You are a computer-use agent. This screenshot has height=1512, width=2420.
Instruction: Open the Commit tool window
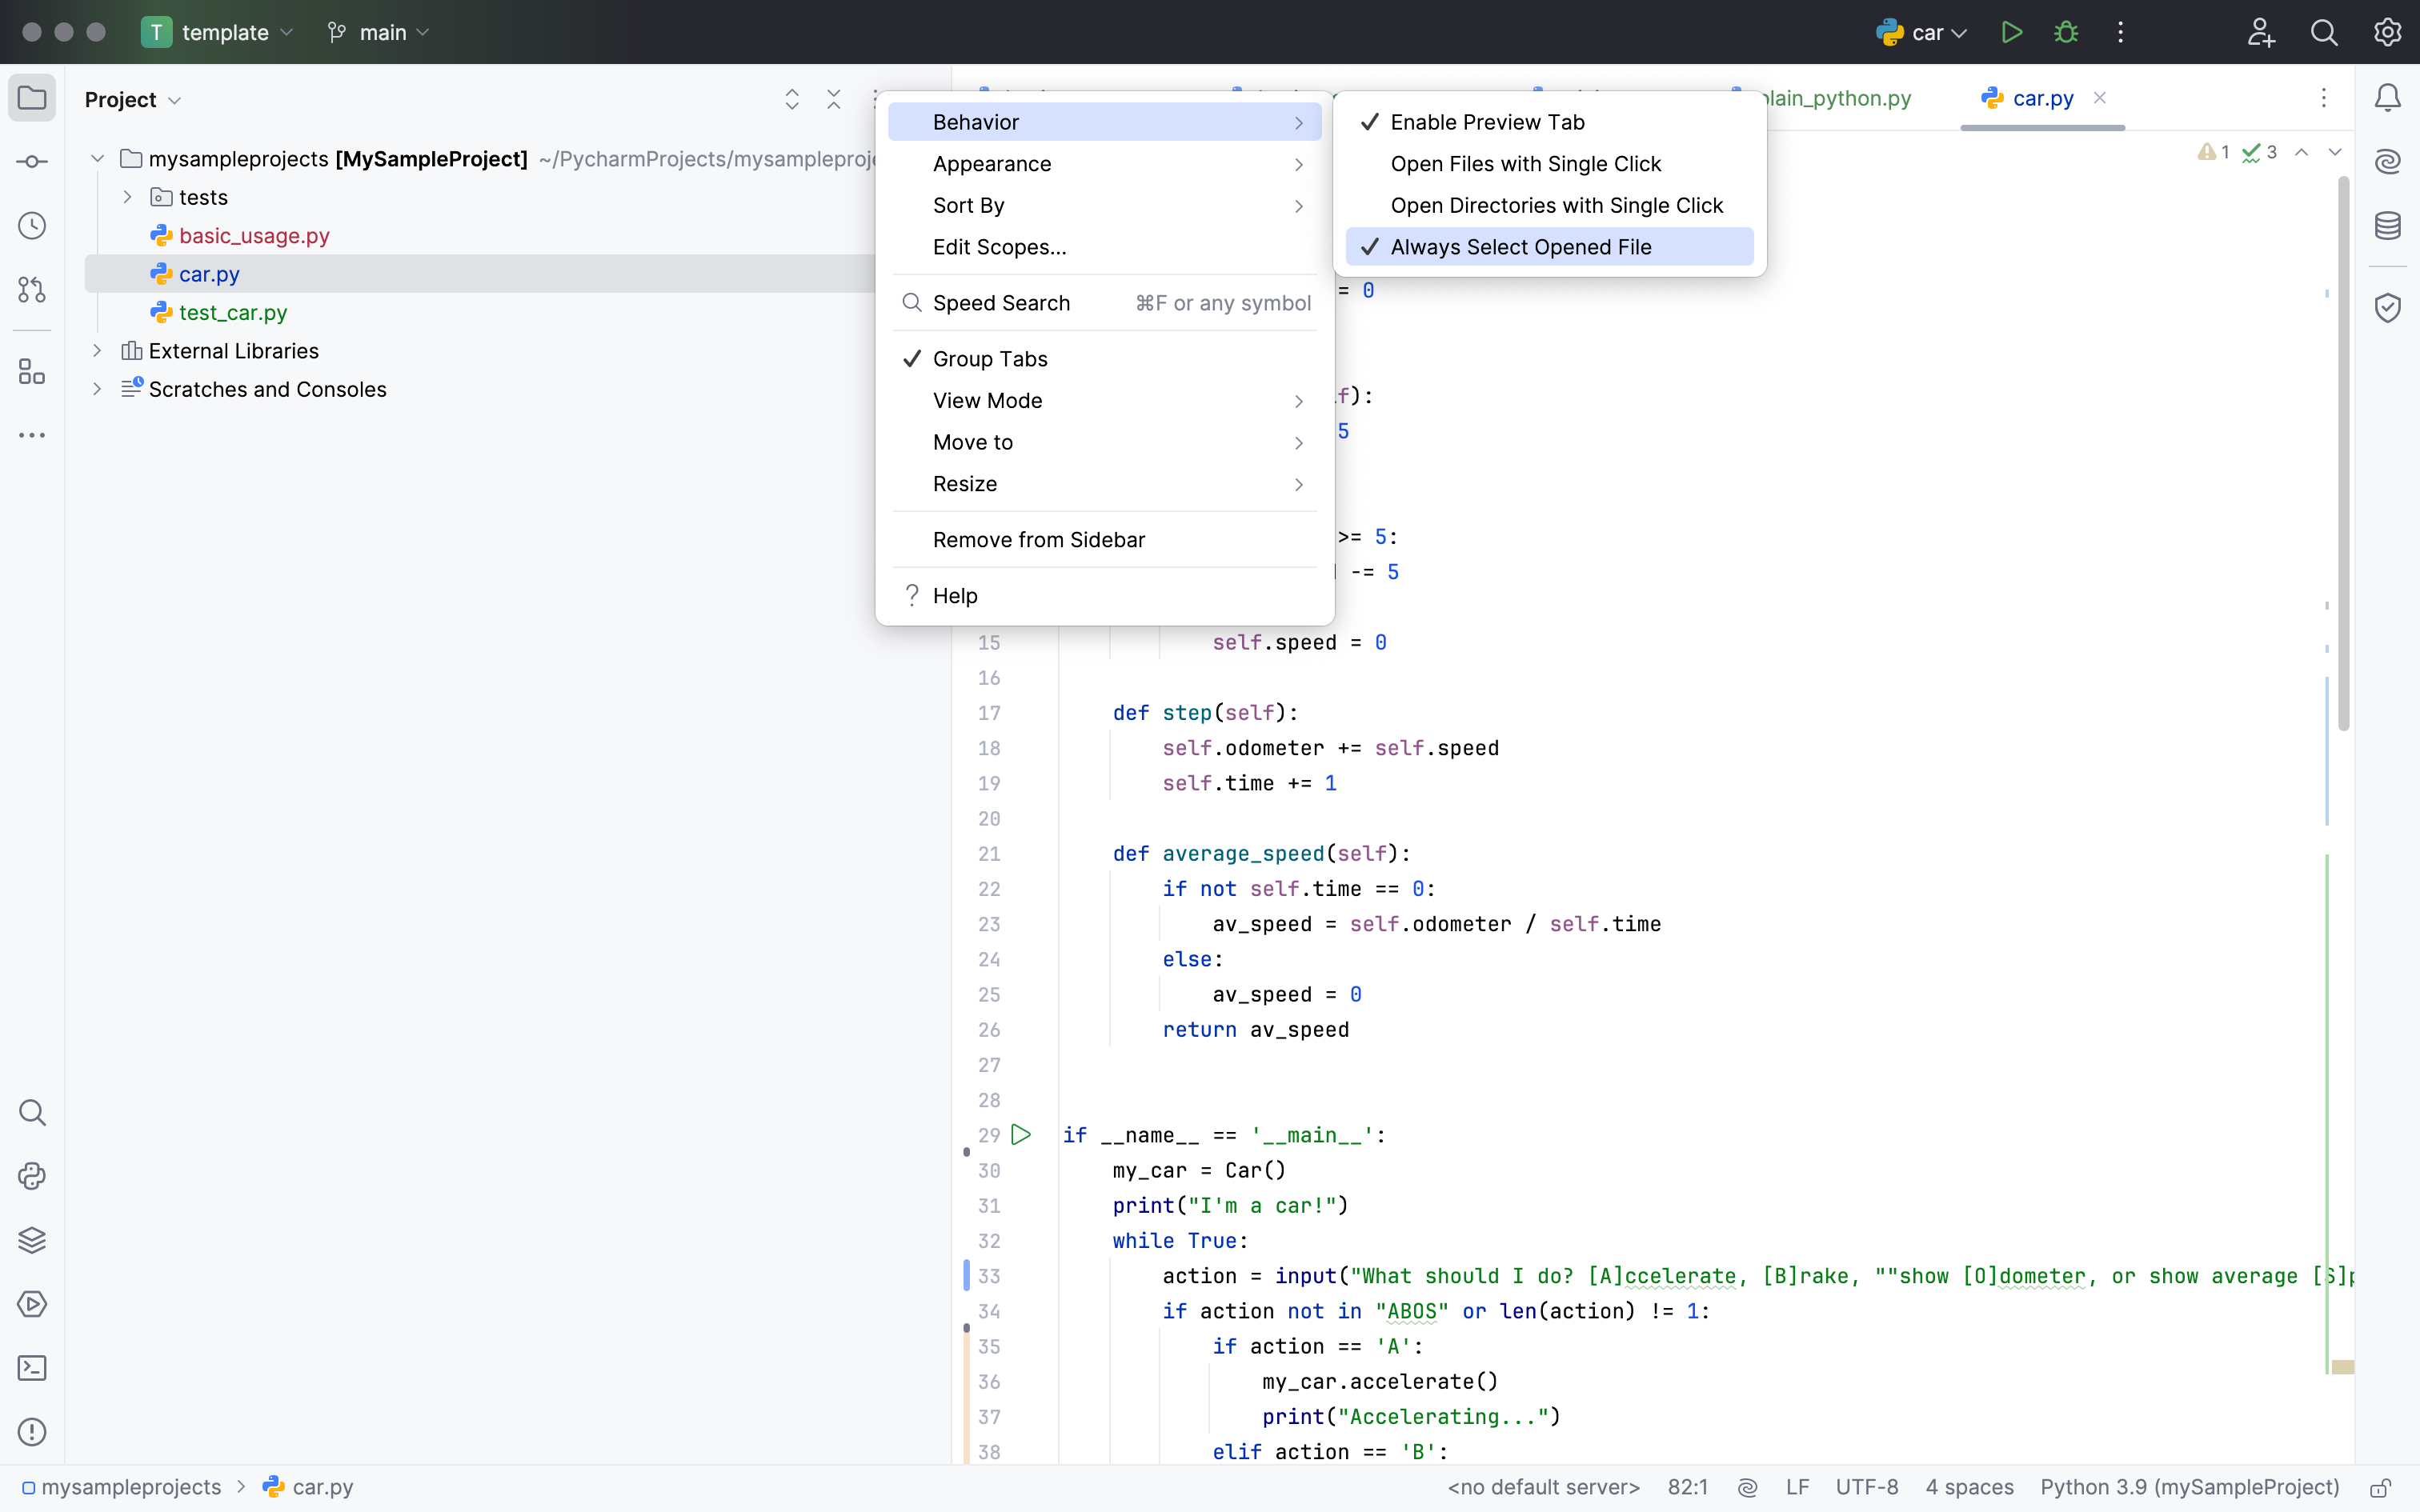pos(32,161)
